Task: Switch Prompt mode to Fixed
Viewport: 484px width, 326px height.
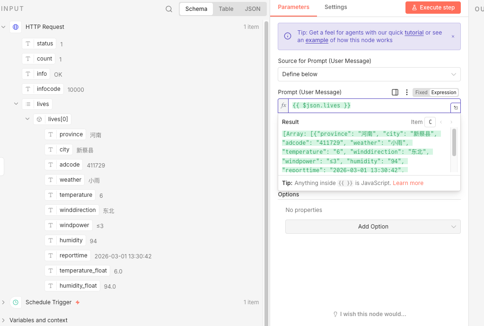Action: [x=421, y=92]
